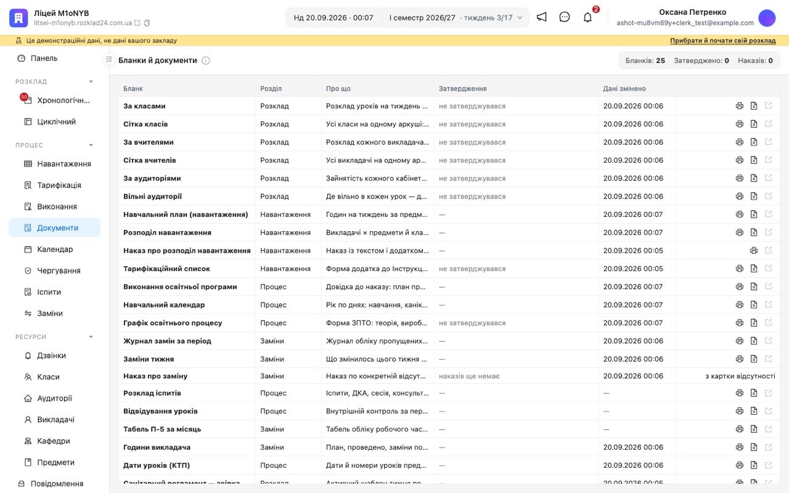Viewport: 789px width, 493px height.
Task: Collapse sidebar with panel toggle icon
Action: [109, 60]
